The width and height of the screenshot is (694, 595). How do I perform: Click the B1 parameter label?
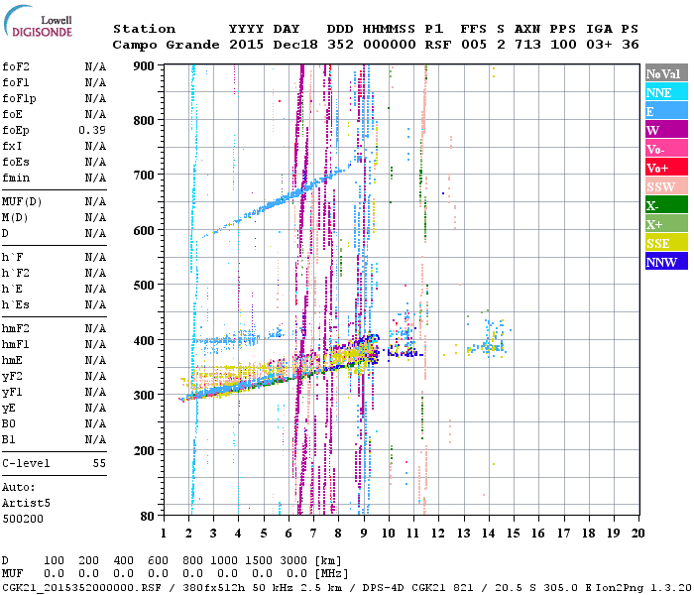click(9, 440)
